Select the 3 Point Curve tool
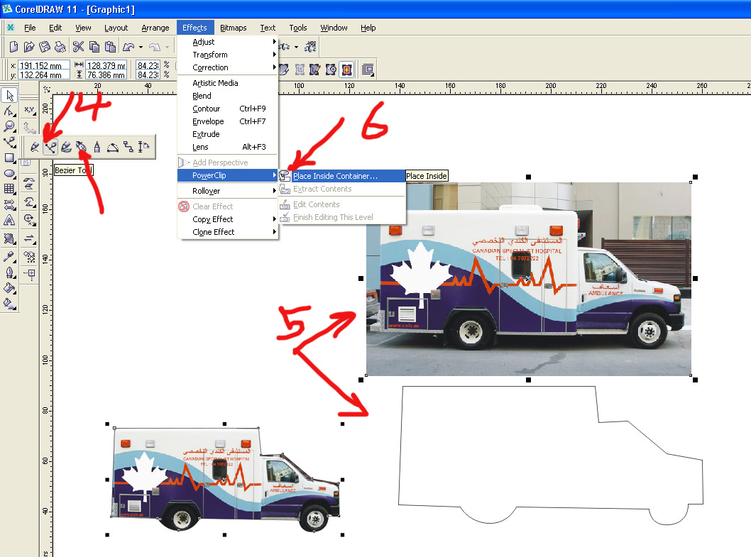This screenshot has height=557, width=751. (113, 147)
